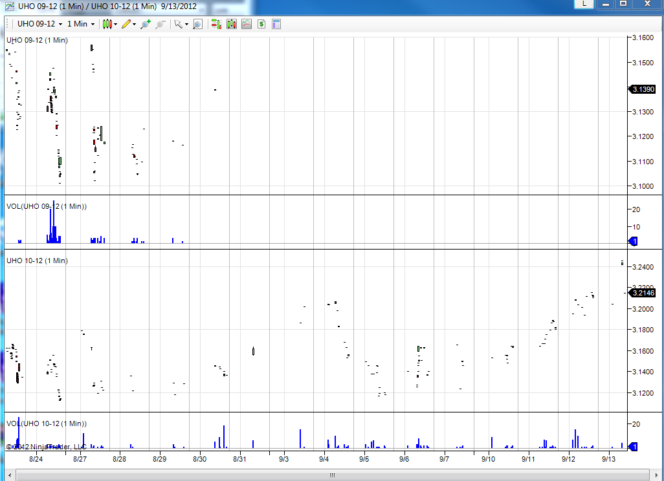Click the 3.1600 price axis label

point(643,37)
